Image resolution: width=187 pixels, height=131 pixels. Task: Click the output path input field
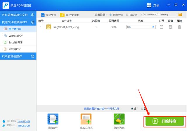[x=158, y=15]
